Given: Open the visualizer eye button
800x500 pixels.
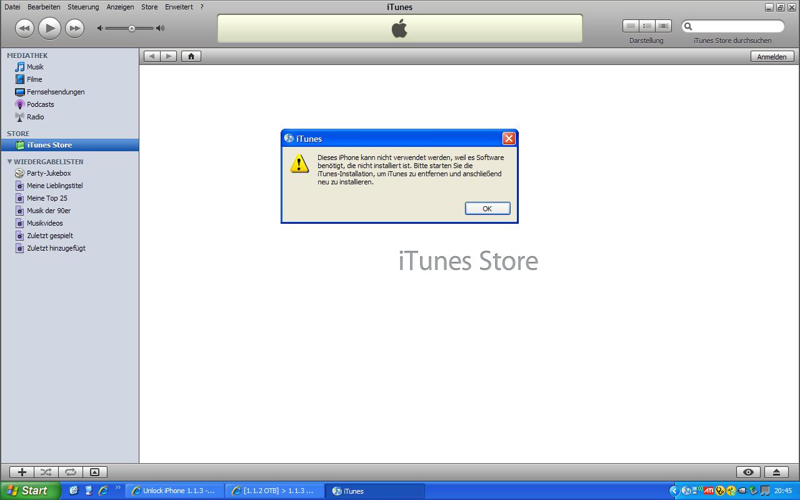Looking at the screenshot, I should click(x=748, y=472).
